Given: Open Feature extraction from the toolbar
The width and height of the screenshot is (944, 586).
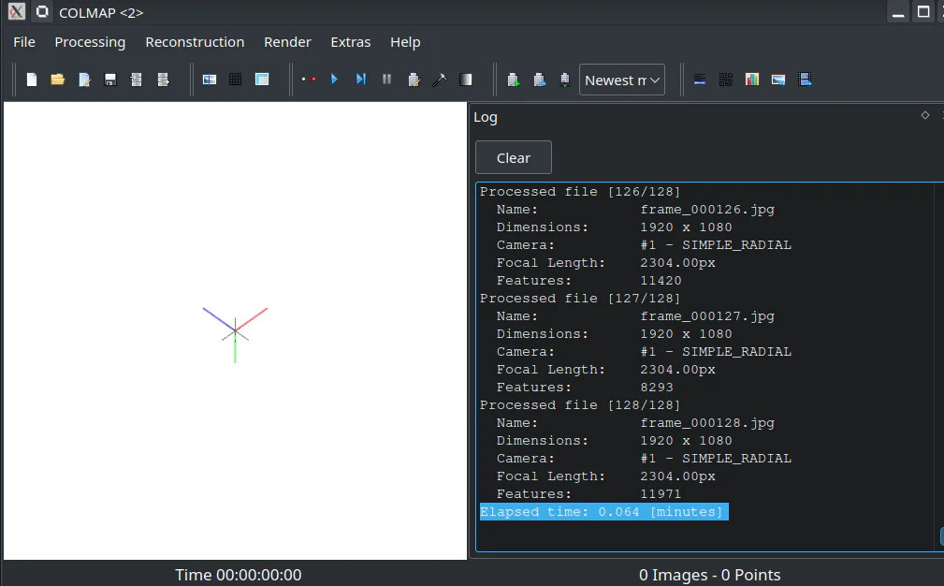Looking at the screenshot, I should [210, 80].
